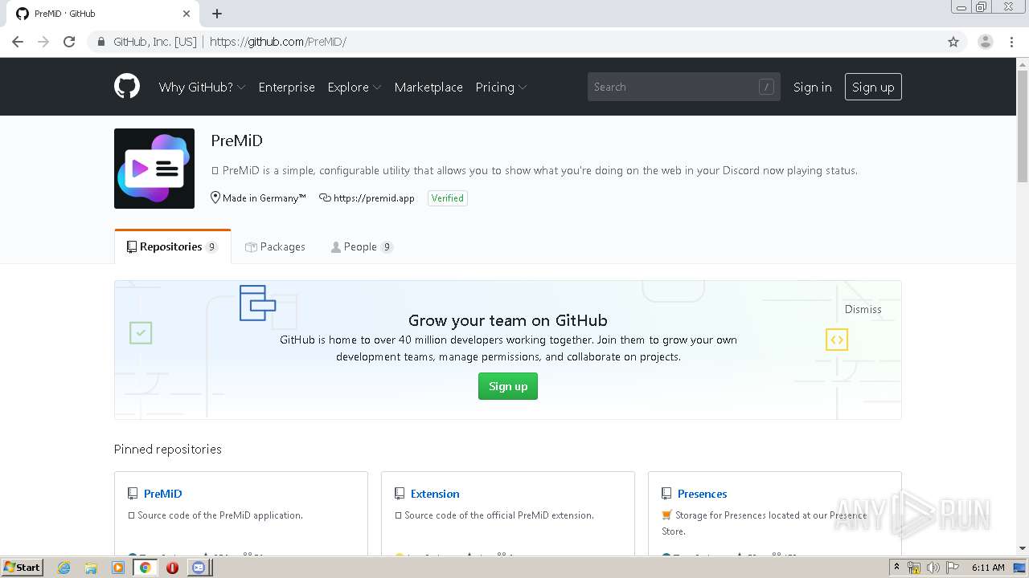The width and height of the screenshot is (1029, 578).
Task: Open the Windows Start menu
Action: (x=23, y=568)
